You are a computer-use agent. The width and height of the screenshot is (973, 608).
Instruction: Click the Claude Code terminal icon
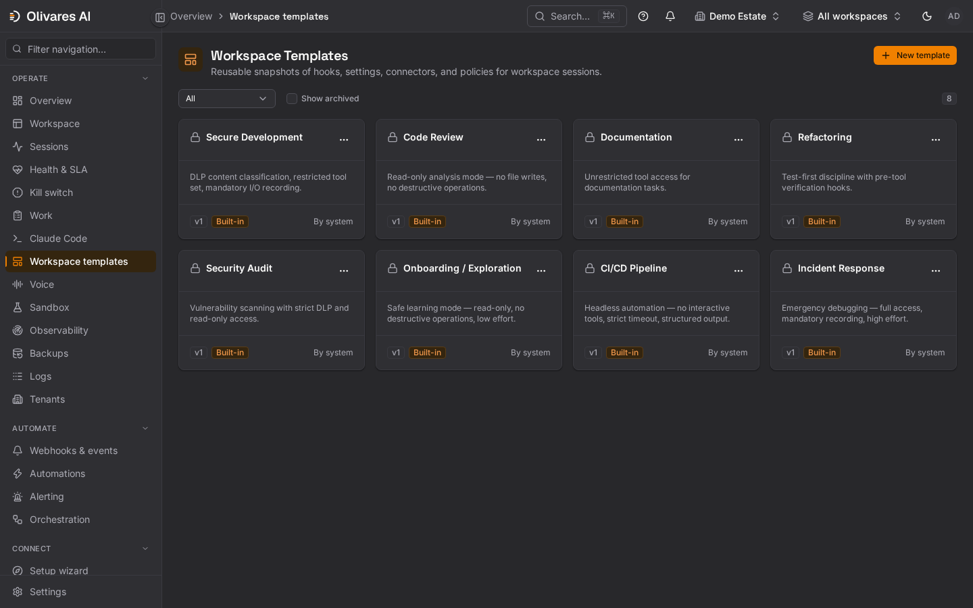(x=18, y=238)
